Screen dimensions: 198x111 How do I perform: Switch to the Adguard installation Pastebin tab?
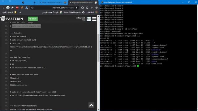click(x=82, y=2)
